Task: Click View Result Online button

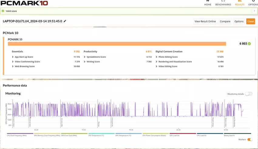Action: point(205,21)
